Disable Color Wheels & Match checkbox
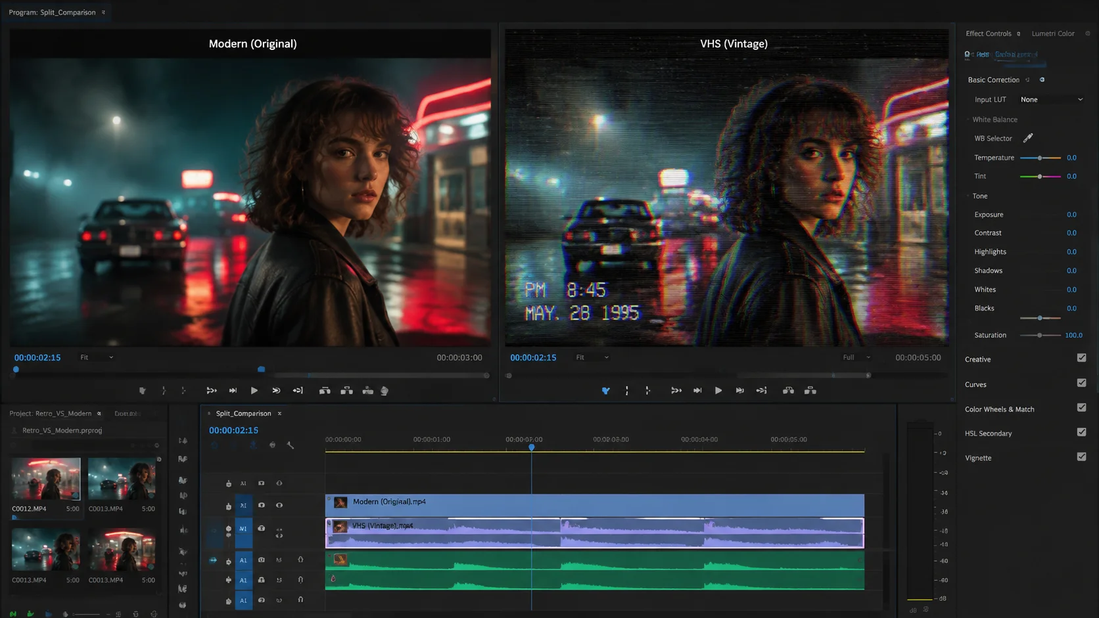Image resolution: width=1099 pixels, height=618 pixels. coord(1081,408)
